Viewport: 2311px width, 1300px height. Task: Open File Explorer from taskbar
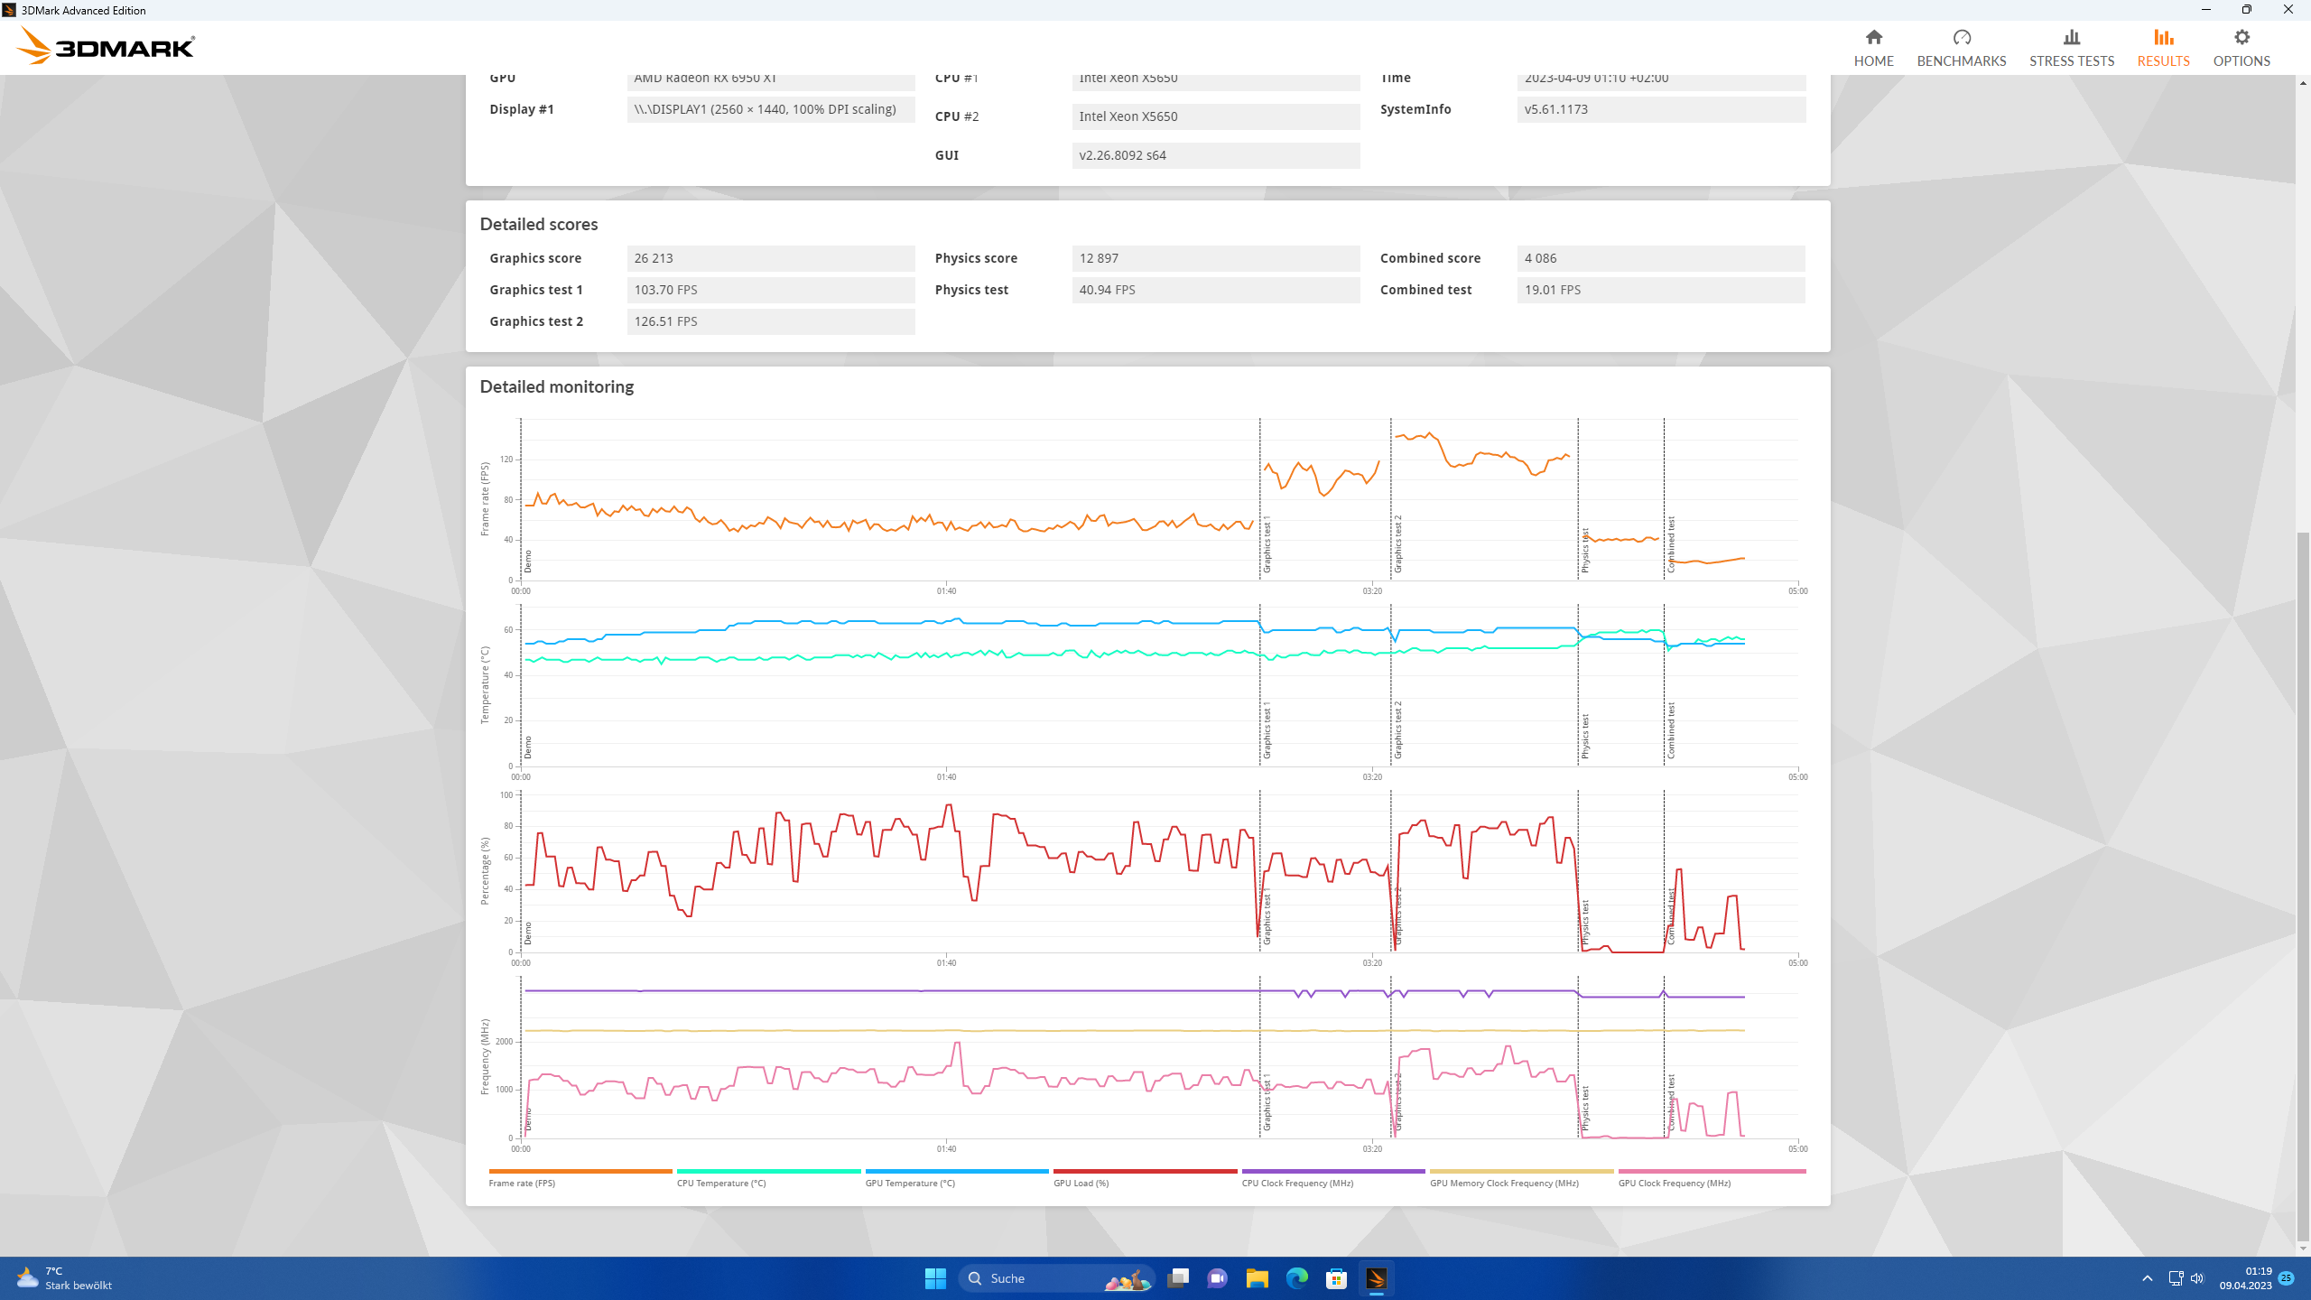pyautogui.click(x=1257, y=1278)
